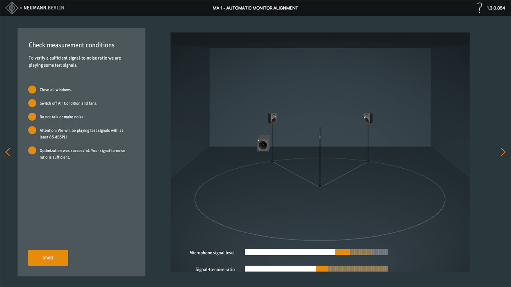Select the right monitor speaker in room
511x287 pixels.
[x=368, y=118]
